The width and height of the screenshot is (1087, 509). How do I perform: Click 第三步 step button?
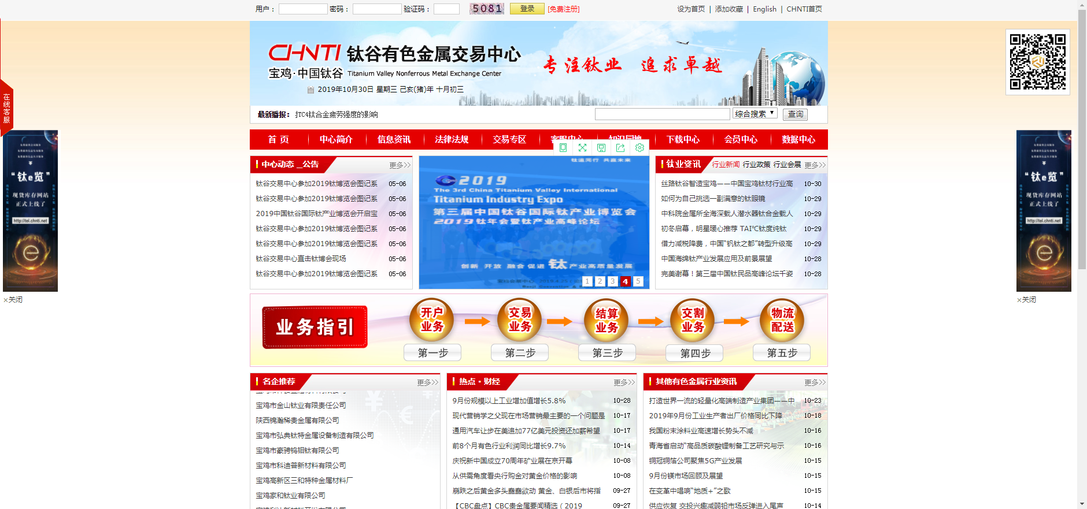pyautogui.click(x=607, y=352)
